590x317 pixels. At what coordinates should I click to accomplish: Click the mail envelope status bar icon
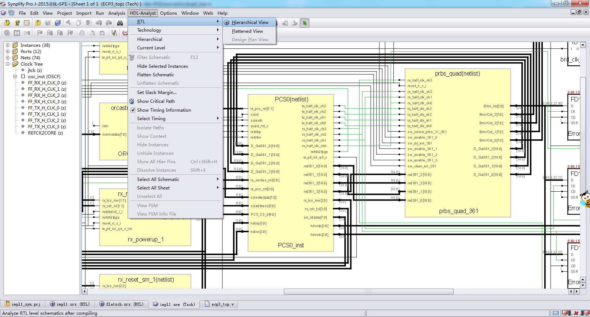click(556, 313)
